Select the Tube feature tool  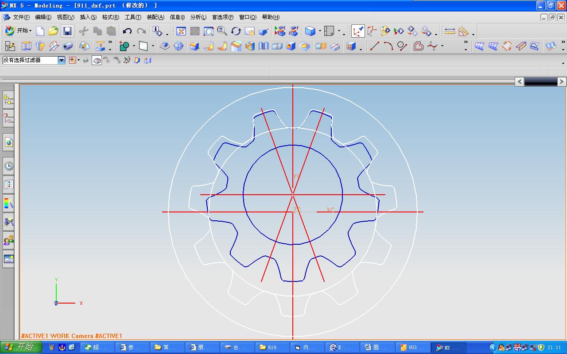[68, 46]
